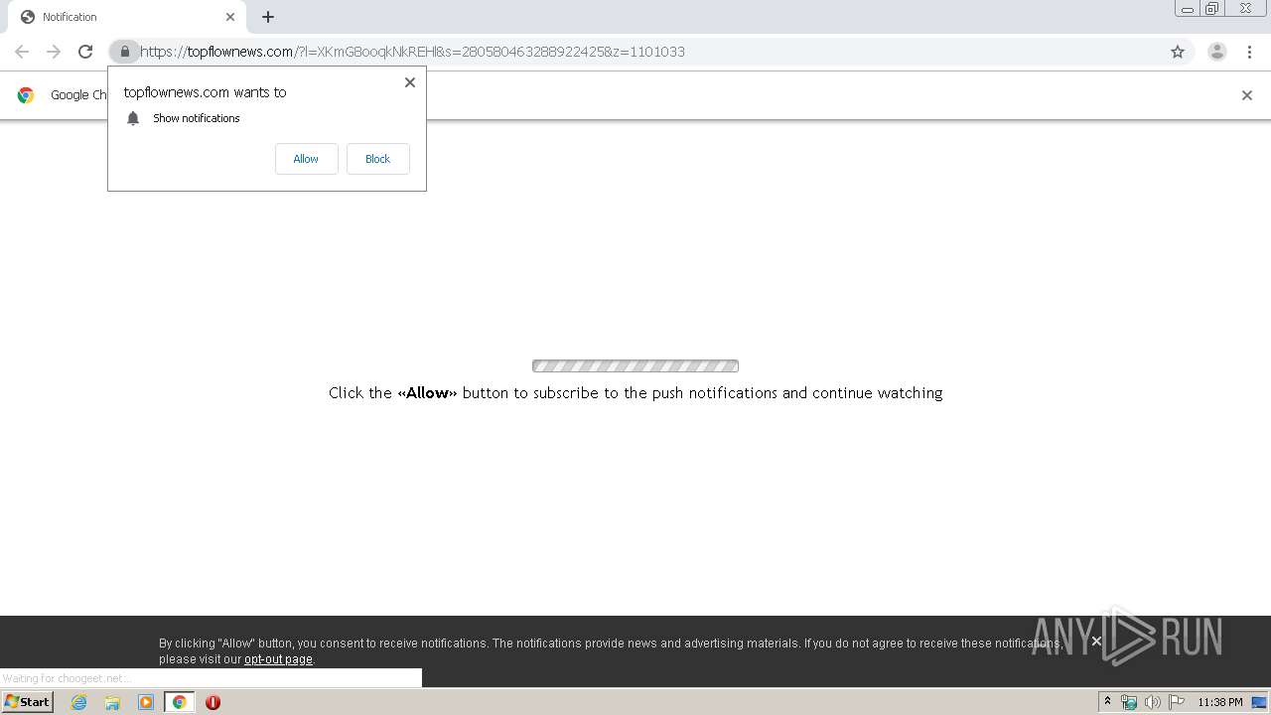Click the address bar URL
Image resolution: width=1271 pixels, height=715 pixels.
click(412, 52)
